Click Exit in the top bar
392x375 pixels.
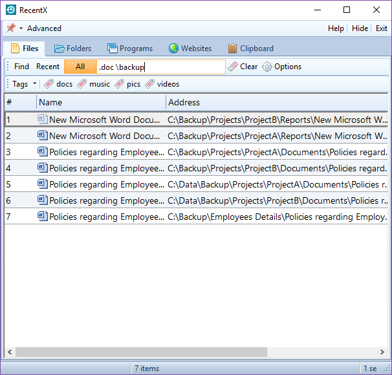pyautogui.click(x=382, y=28)
